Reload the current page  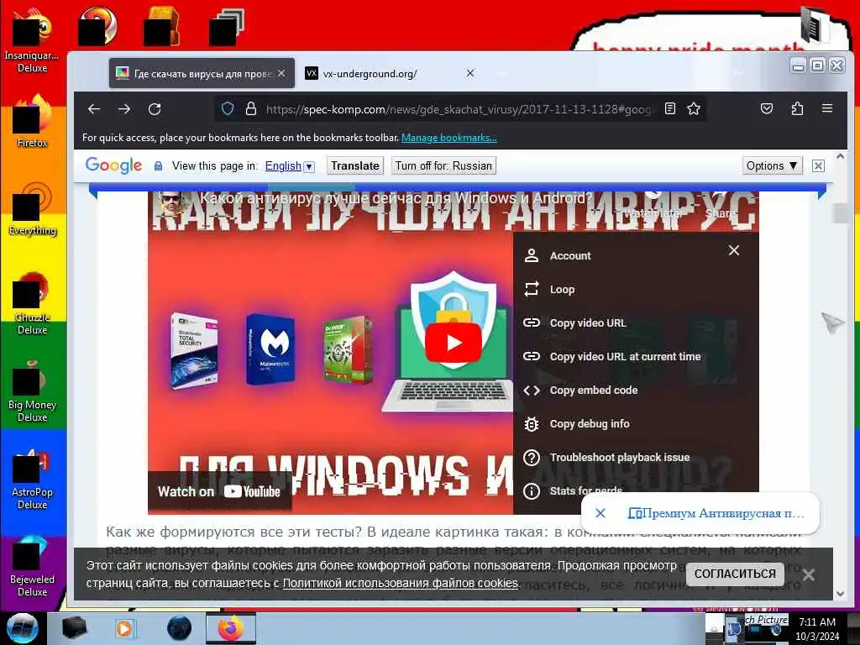click(x=155, y=108)
